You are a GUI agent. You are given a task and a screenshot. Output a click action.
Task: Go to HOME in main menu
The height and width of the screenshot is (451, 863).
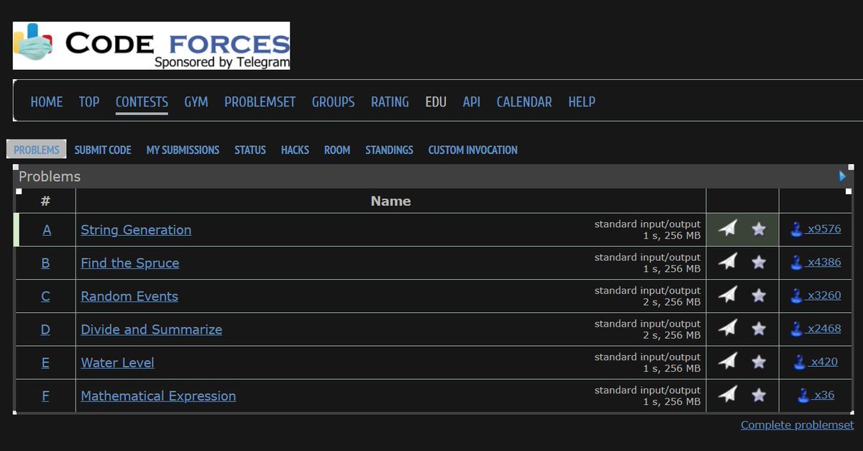(47, 102)
